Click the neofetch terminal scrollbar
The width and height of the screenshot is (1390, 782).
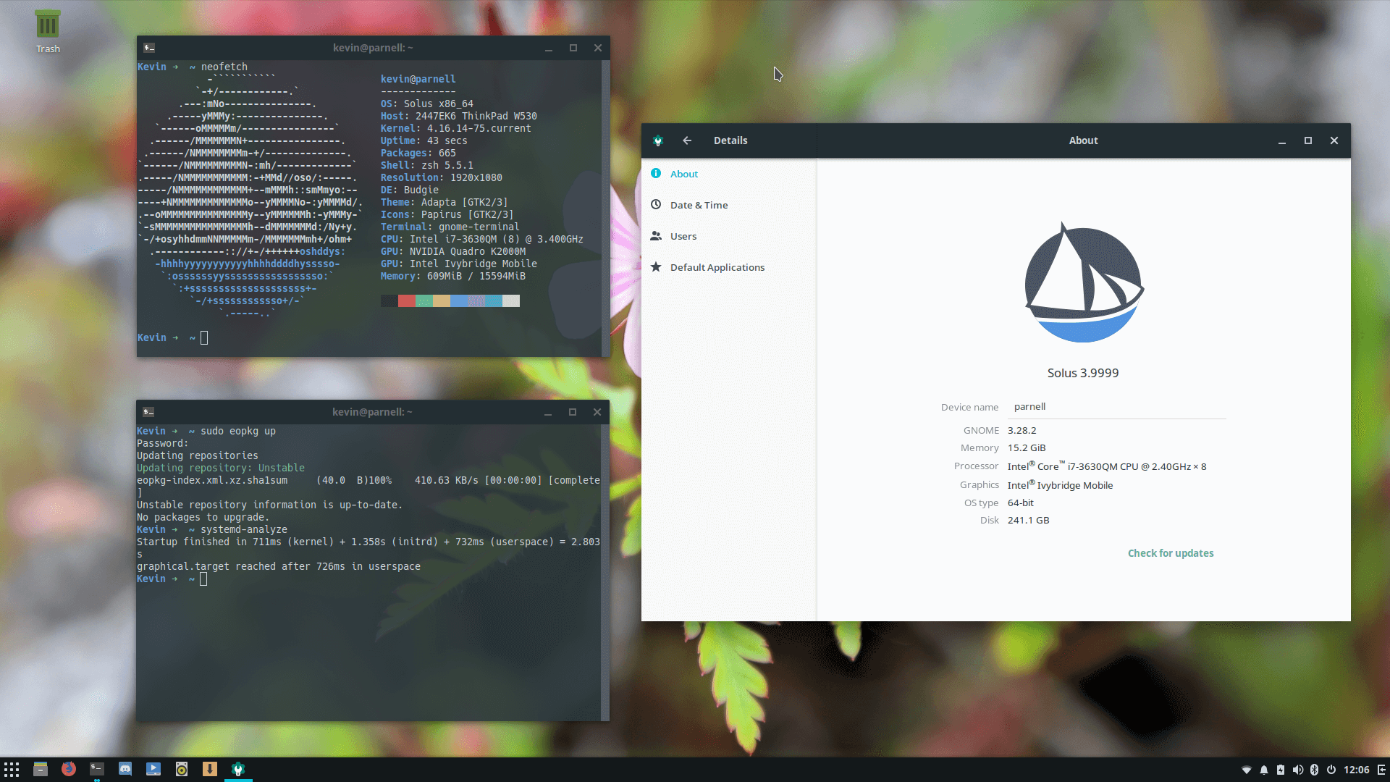[606, 208]
